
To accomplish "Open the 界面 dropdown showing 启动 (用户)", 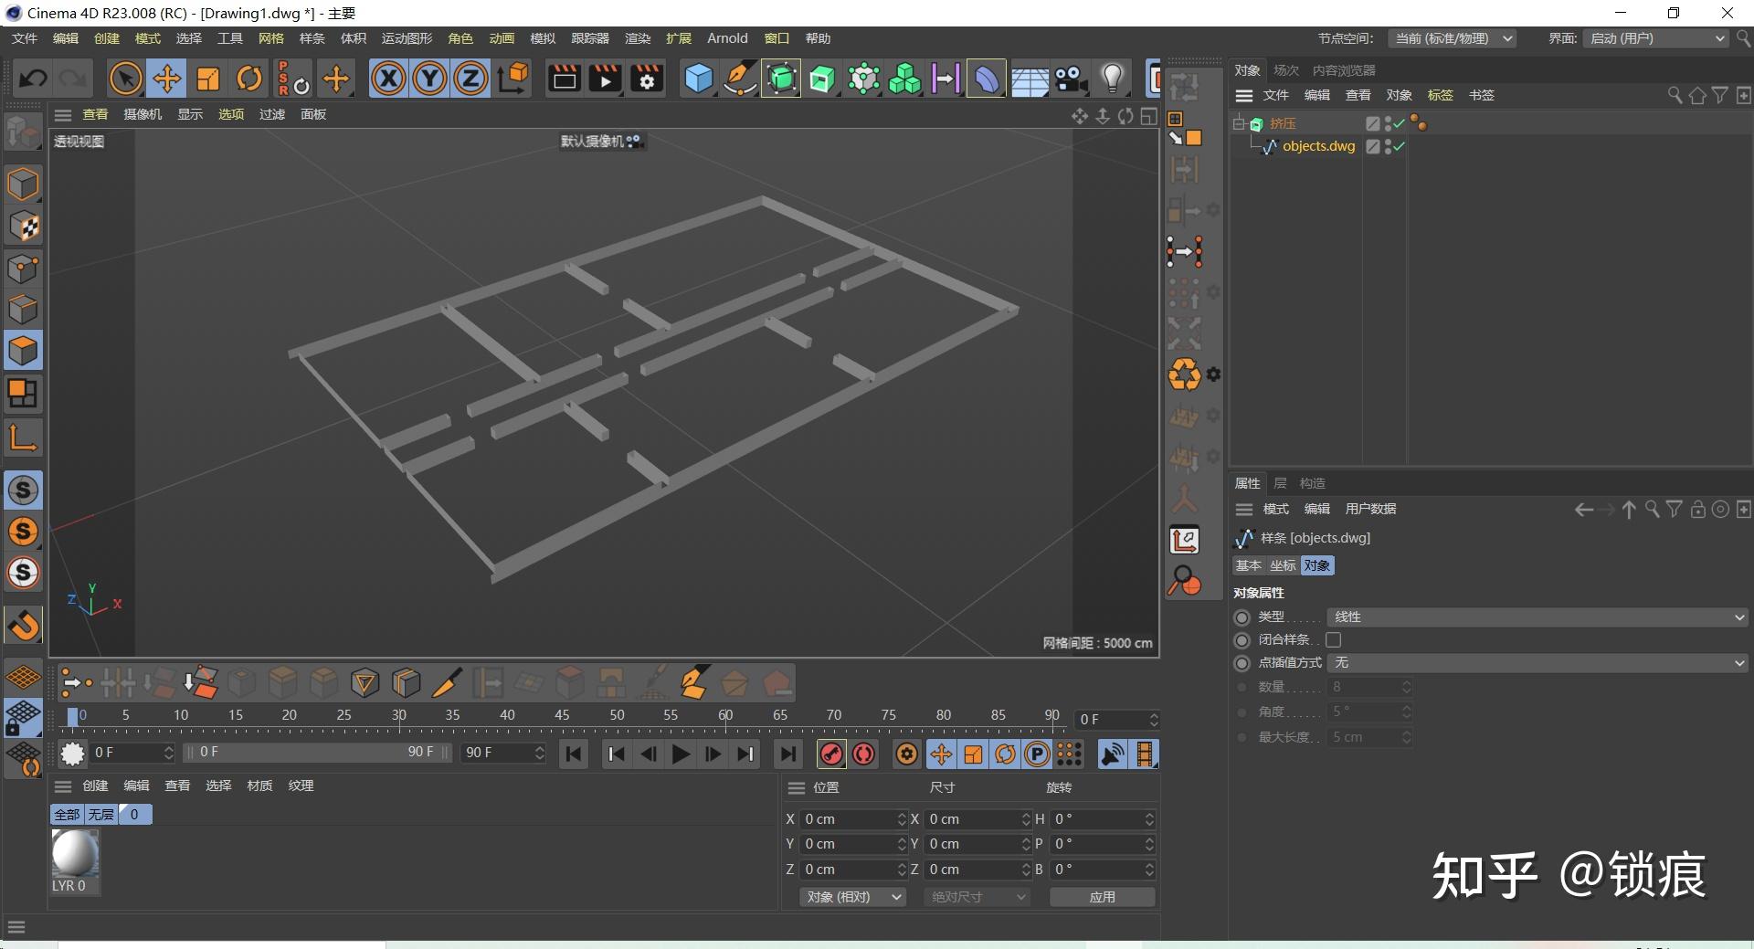I will pos(1654,38).
